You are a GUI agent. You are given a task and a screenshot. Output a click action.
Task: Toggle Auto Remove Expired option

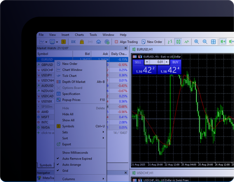pos(77,159)
